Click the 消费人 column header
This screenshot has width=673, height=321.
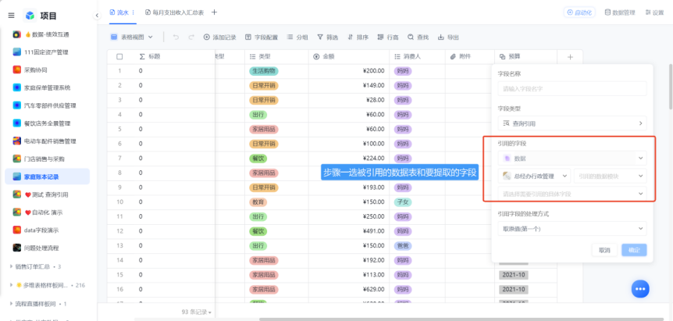pyautogui.click(x=417, y=57)
